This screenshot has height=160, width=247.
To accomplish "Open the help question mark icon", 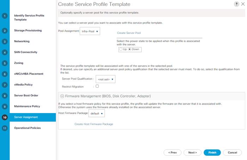I will click(236, 4).
